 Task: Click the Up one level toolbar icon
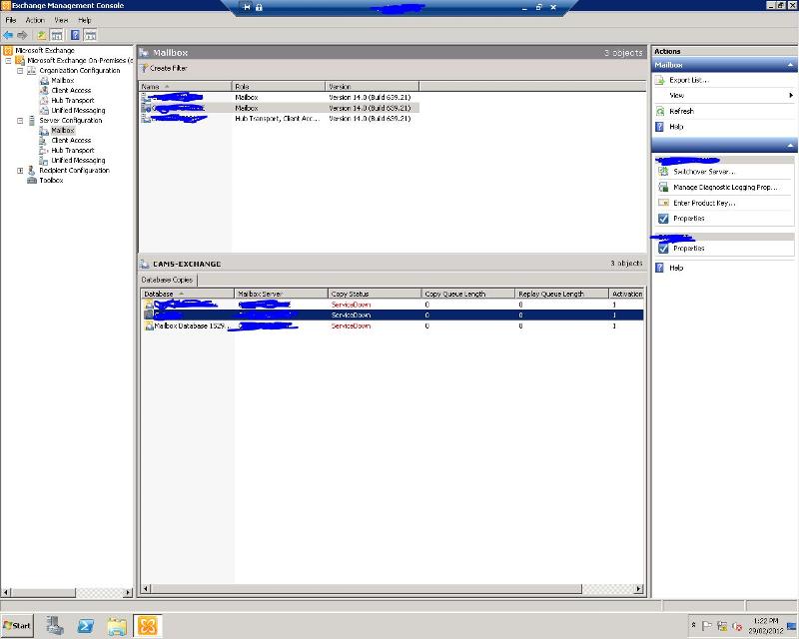42,35
